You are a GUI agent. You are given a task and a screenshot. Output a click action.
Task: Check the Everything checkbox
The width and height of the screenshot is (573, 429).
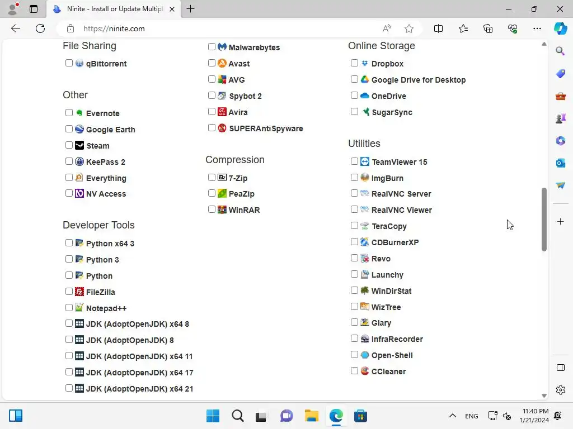click(69, 177)
